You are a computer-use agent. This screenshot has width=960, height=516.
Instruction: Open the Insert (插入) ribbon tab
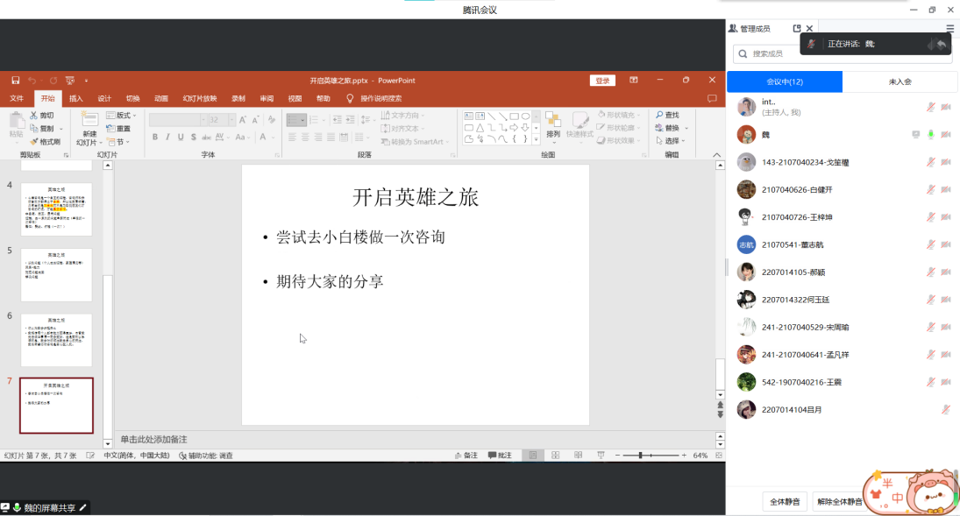(76, 98)
